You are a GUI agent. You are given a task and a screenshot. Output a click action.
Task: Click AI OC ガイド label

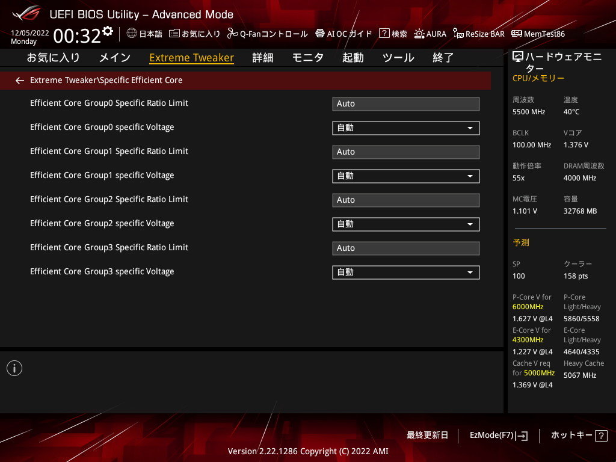(x=350, y=34)
